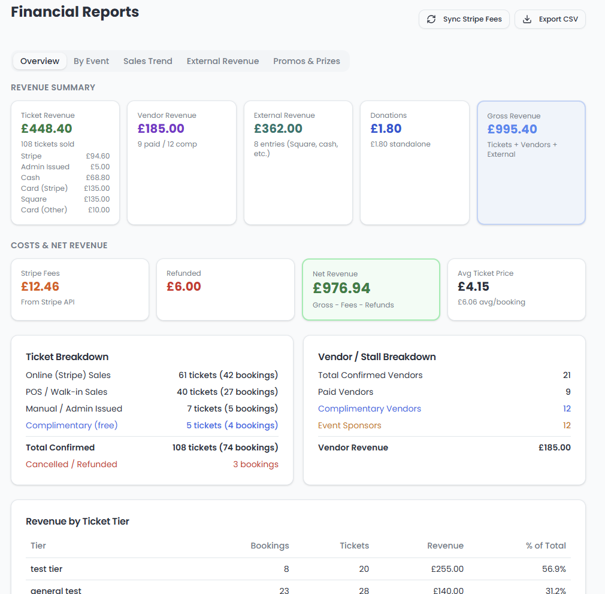Click the External Revenue £362.00 value
The height and width of the screenshot is (594, 605).
coord(278,129)
